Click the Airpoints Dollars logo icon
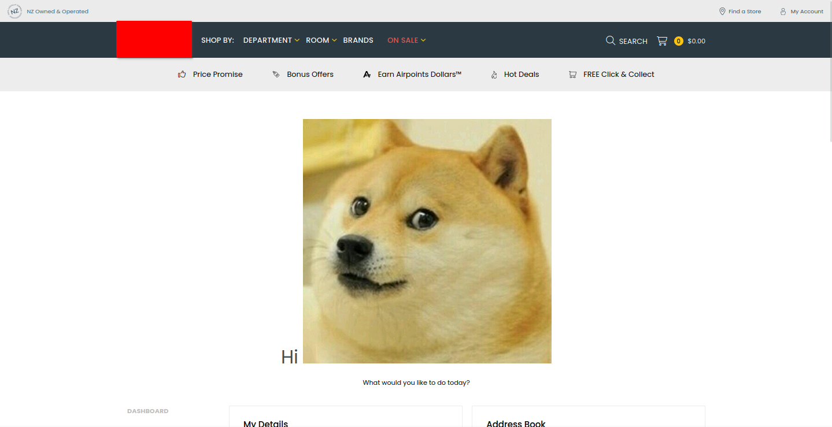832x427 pixels. [x=367, y=75]
